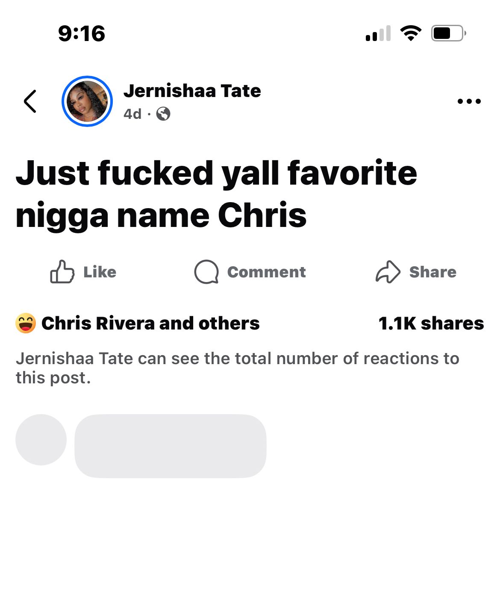Tap the back arrow chevron
This screenshot has height=612, width=500.
(30, 101)
